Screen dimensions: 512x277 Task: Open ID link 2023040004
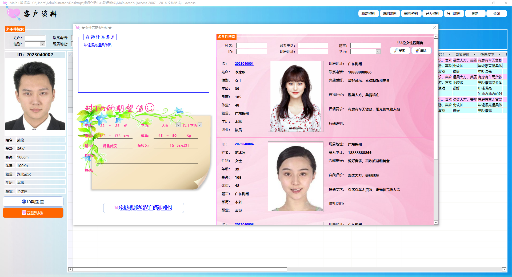click(x=244, y=144)
